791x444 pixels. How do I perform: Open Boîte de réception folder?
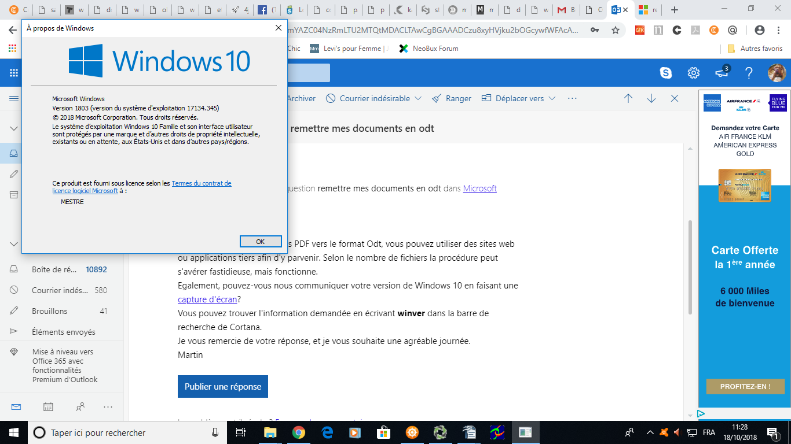point(62,269)
